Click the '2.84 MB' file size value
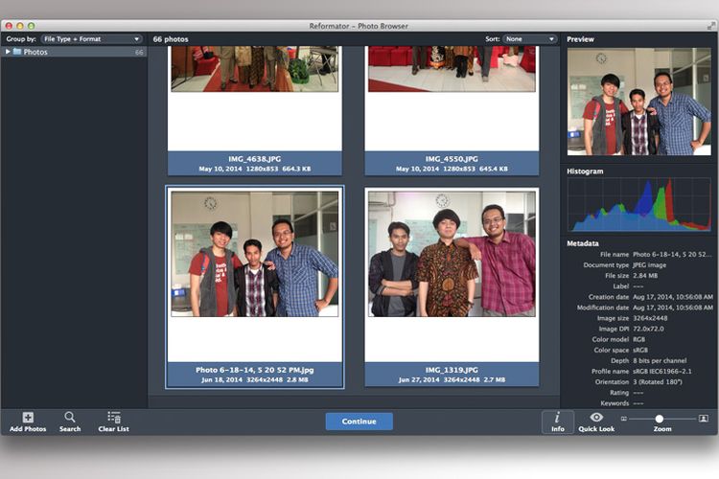 click(645, 276)
